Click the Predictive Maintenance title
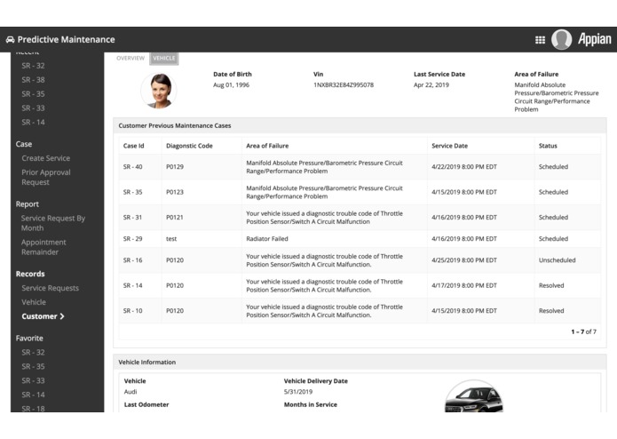 (66, 40)
